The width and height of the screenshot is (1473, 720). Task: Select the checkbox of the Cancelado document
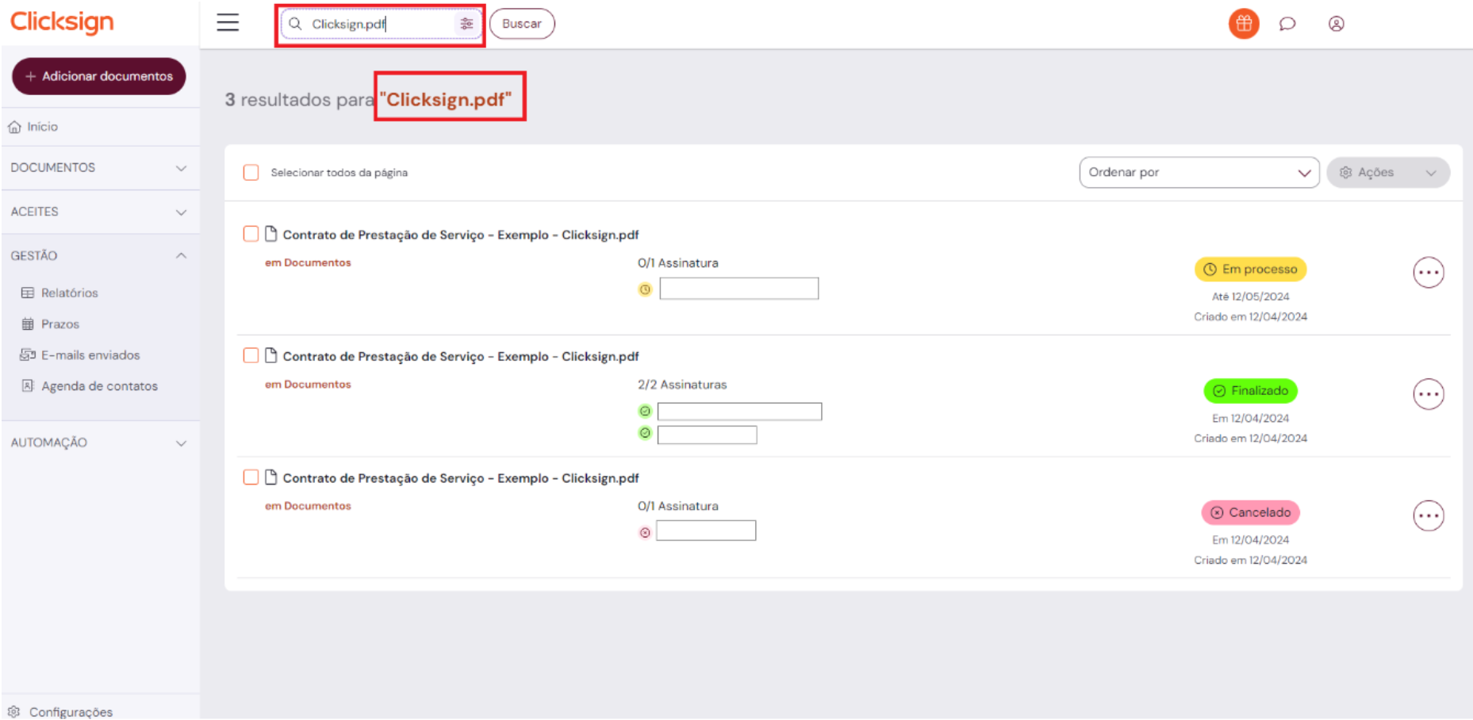[x=251, y=477]
